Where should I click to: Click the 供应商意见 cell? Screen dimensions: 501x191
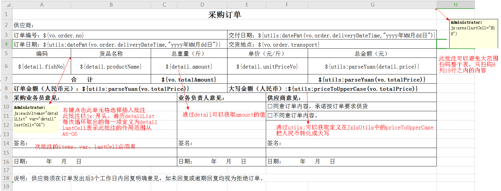pos(351,98)
